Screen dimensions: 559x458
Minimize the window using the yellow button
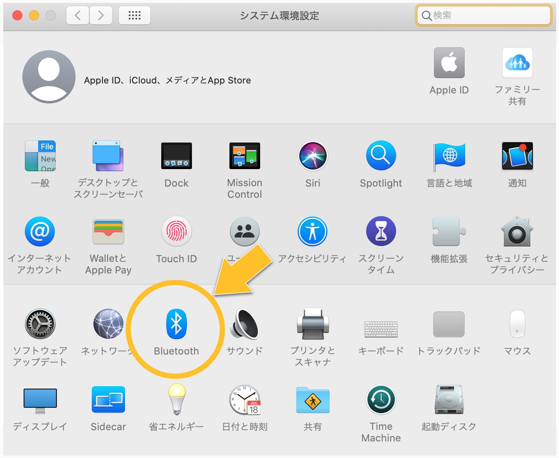click(x=34, y=15)
